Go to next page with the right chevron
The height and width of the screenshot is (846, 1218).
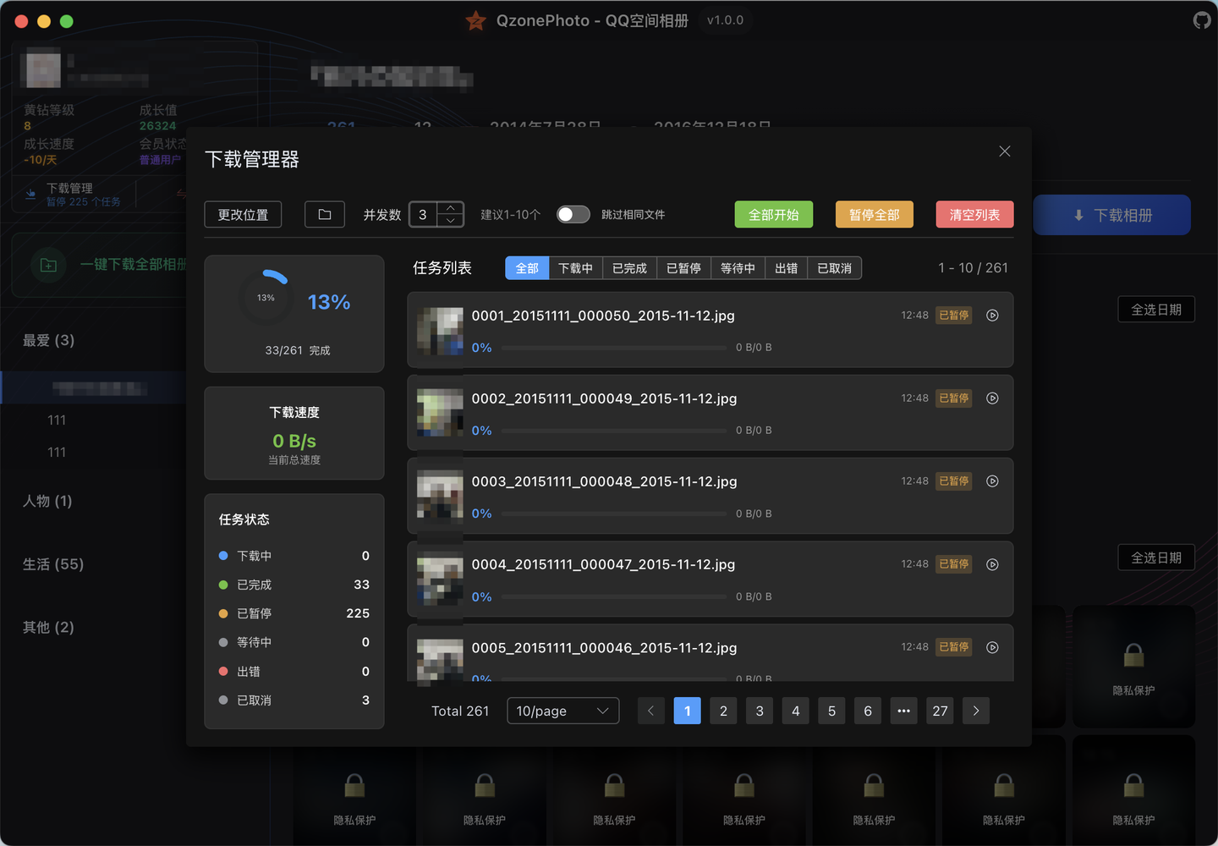coord(975,711)
